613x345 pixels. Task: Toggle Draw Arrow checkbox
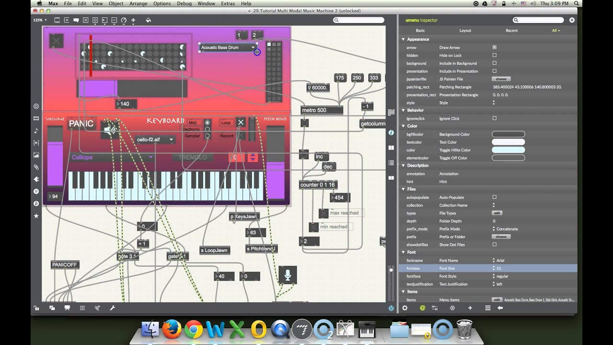pos(494,47)
